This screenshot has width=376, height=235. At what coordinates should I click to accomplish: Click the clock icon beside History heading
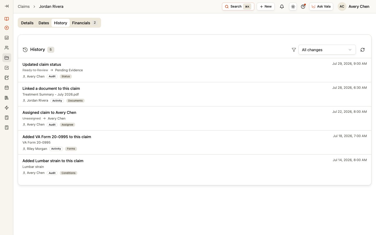[x=25, y=50]
